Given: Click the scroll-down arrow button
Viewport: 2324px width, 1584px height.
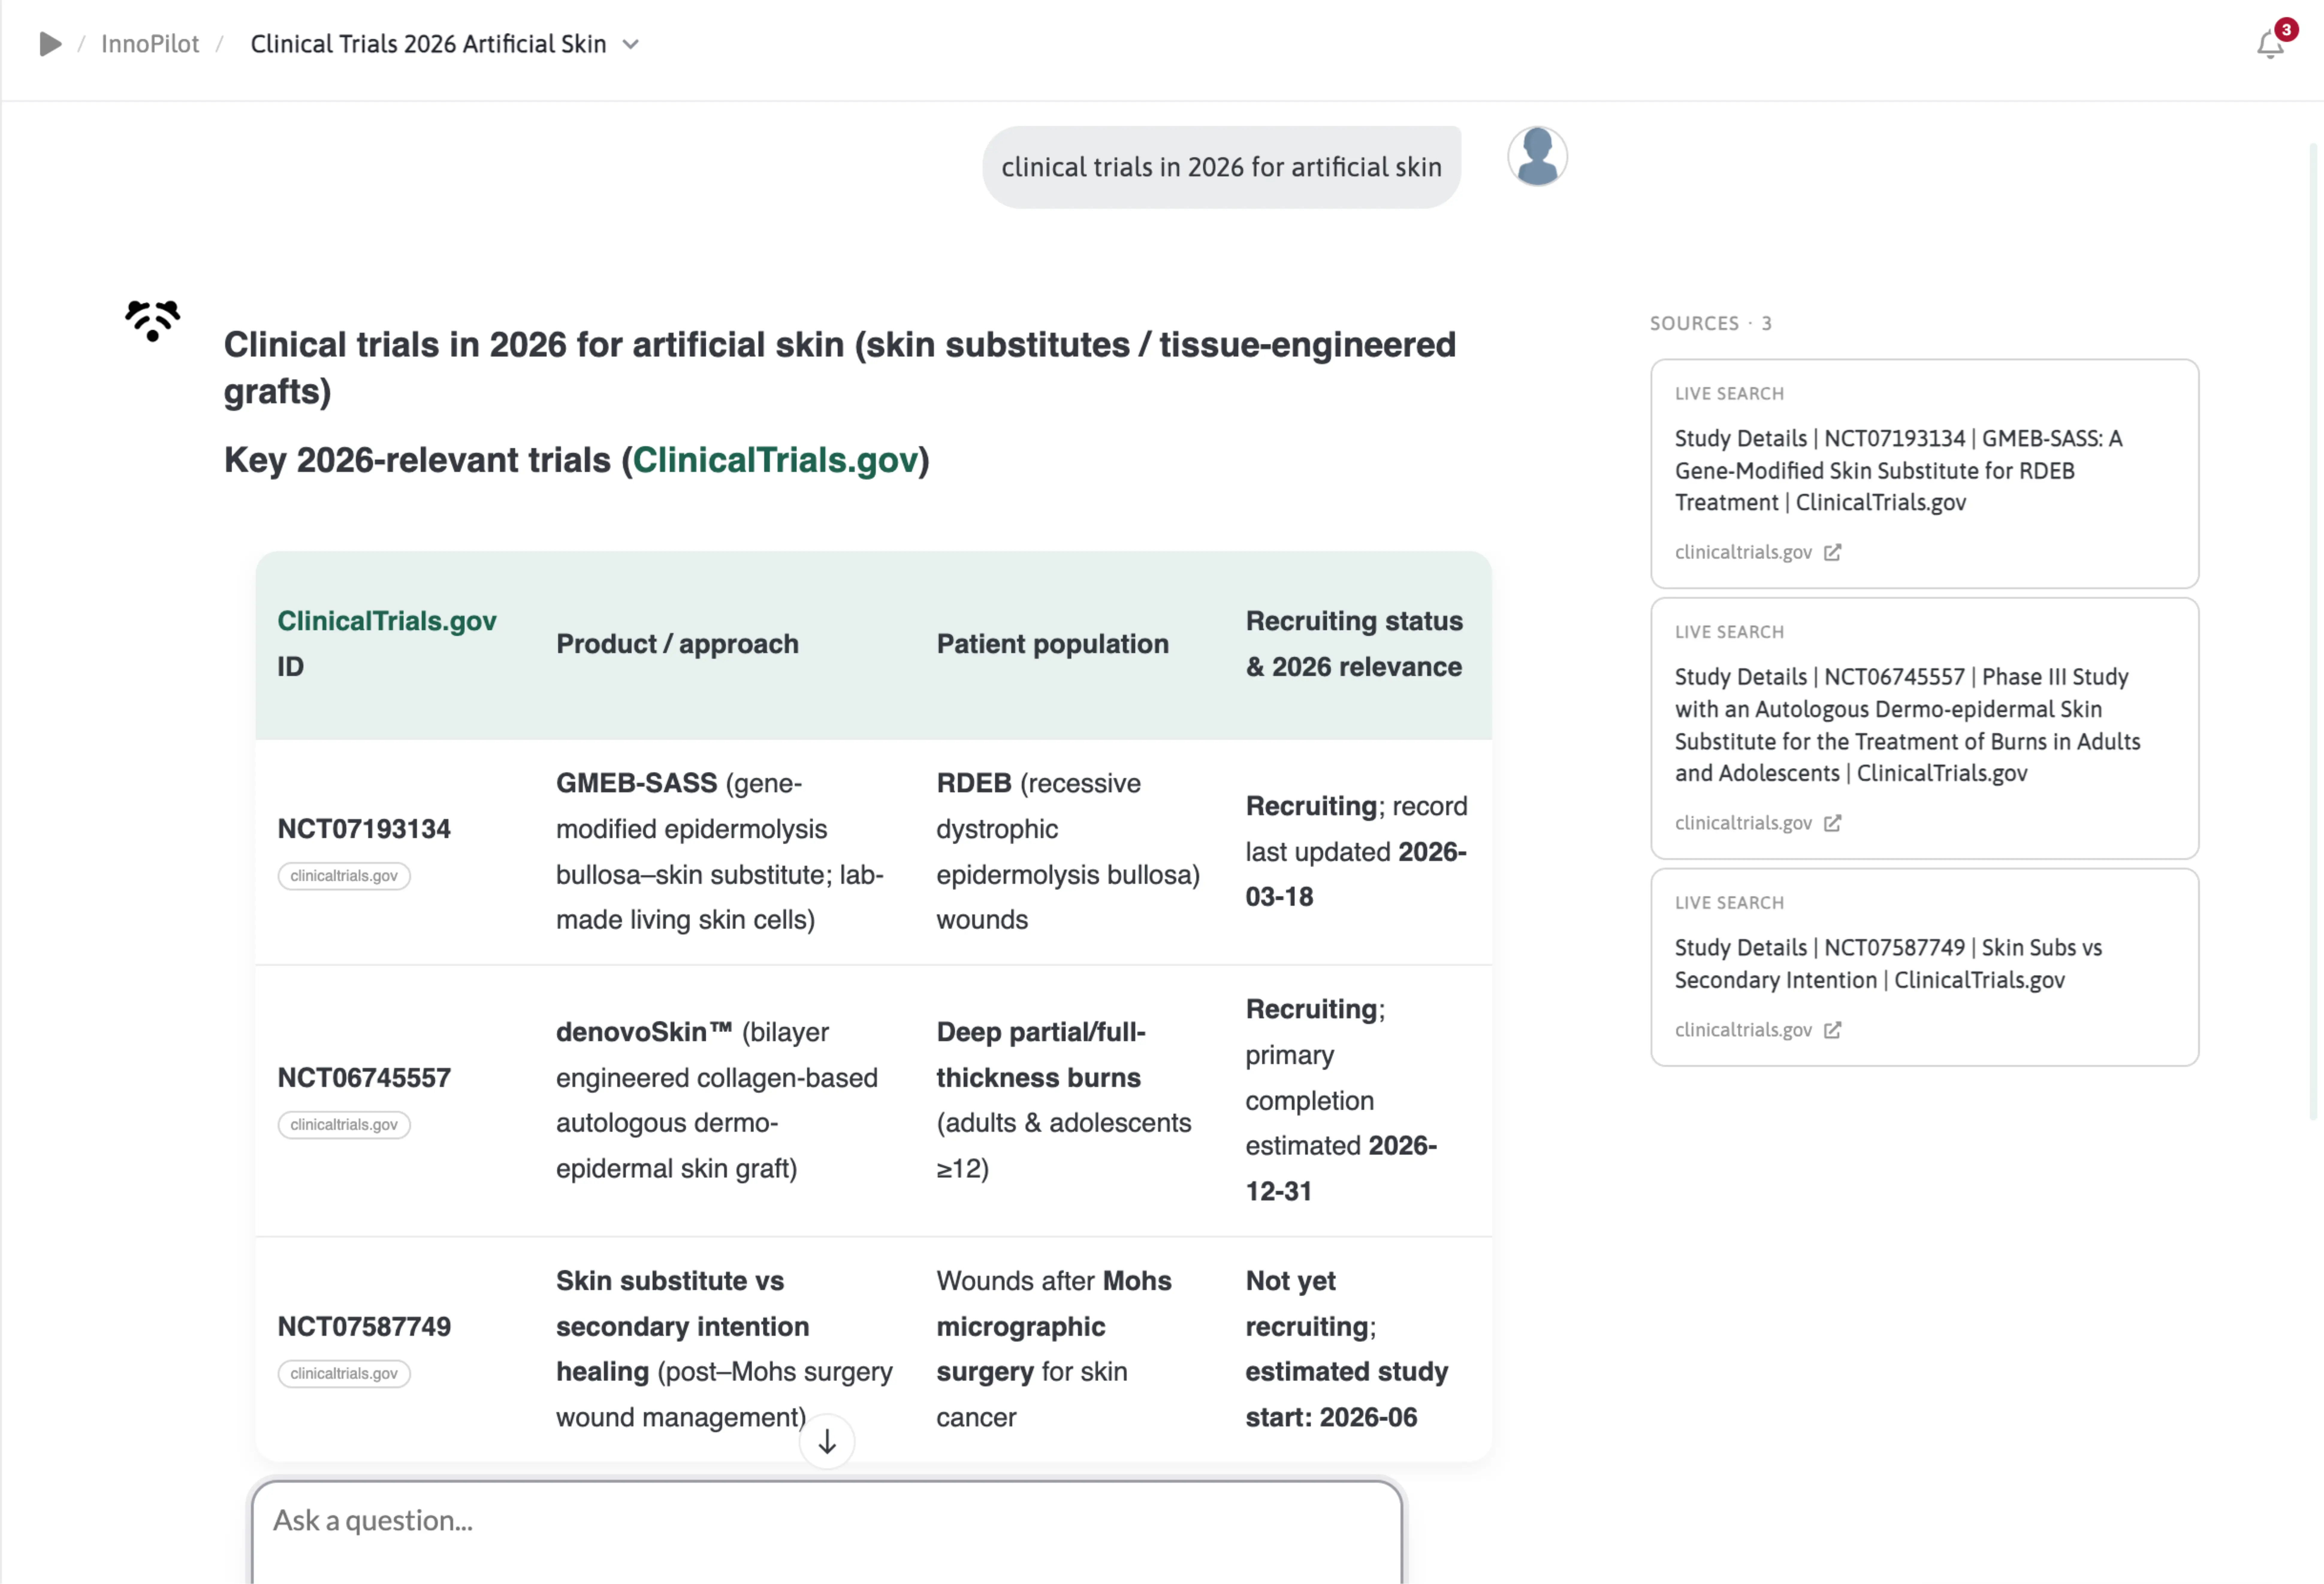Looking at the screenshot, I should (x=827, y=1441).
